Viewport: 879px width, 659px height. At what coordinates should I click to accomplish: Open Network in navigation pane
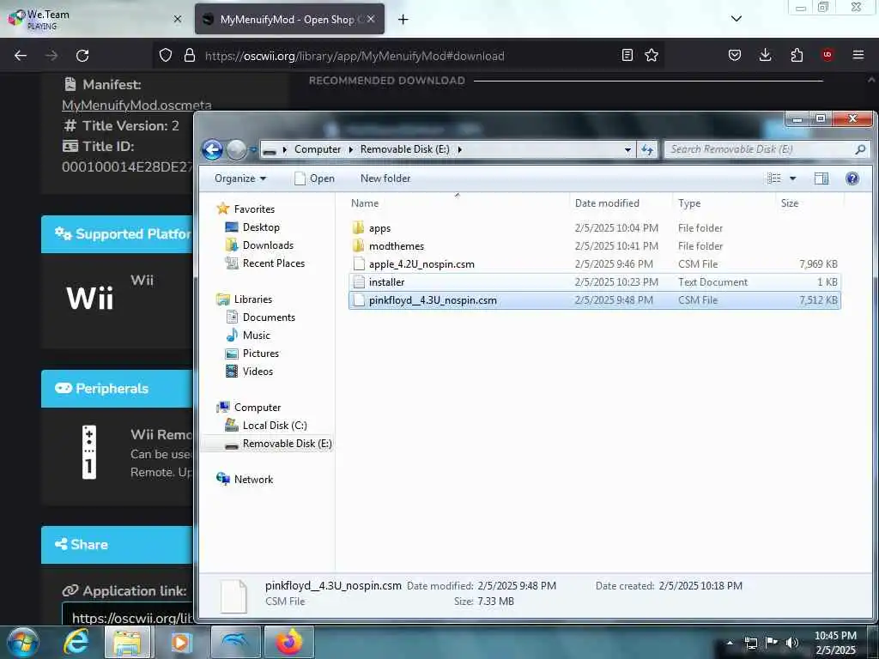point(253,480)
